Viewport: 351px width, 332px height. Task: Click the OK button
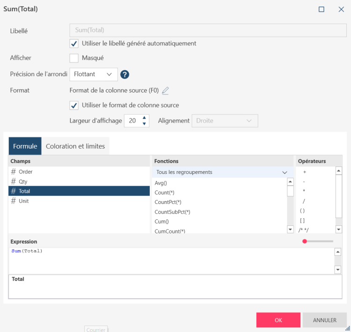278,320
